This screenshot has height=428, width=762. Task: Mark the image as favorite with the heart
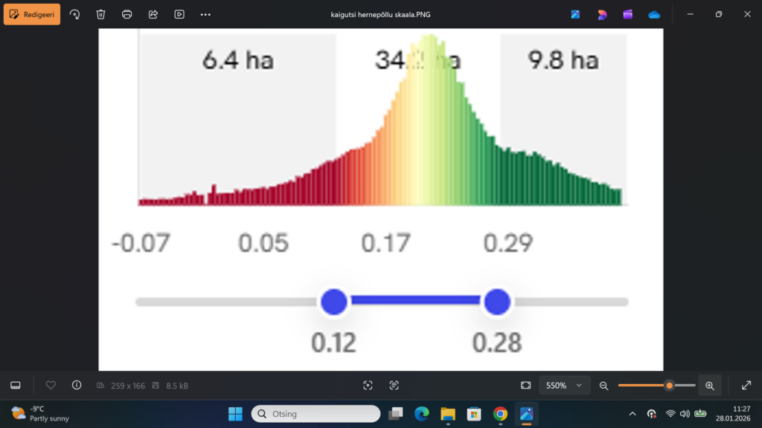coord(51,386)
